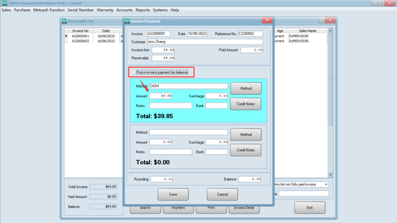Open Credit Notes for second payment
Viewport: 397px width, 223px height.
[x=246, y=150]
